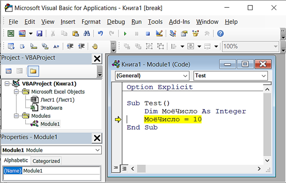Click the Break pause icon
The height and width of the screenshot is (183, 286).
[136, 34]
